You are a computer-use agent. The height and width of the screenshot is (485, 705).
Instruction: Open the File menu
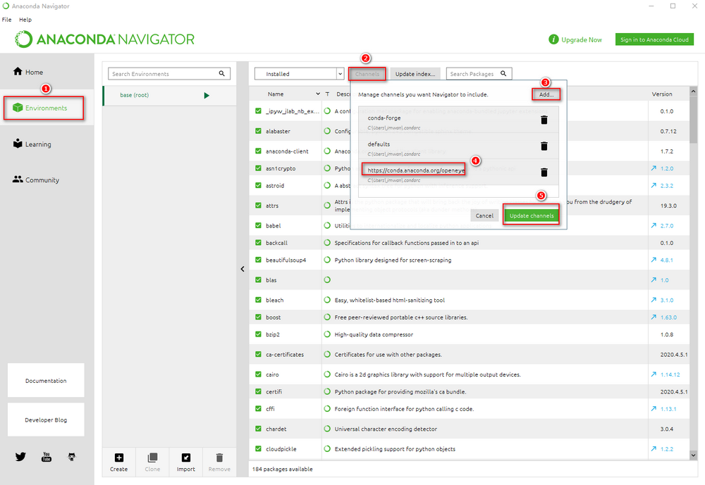coord(7,20)
